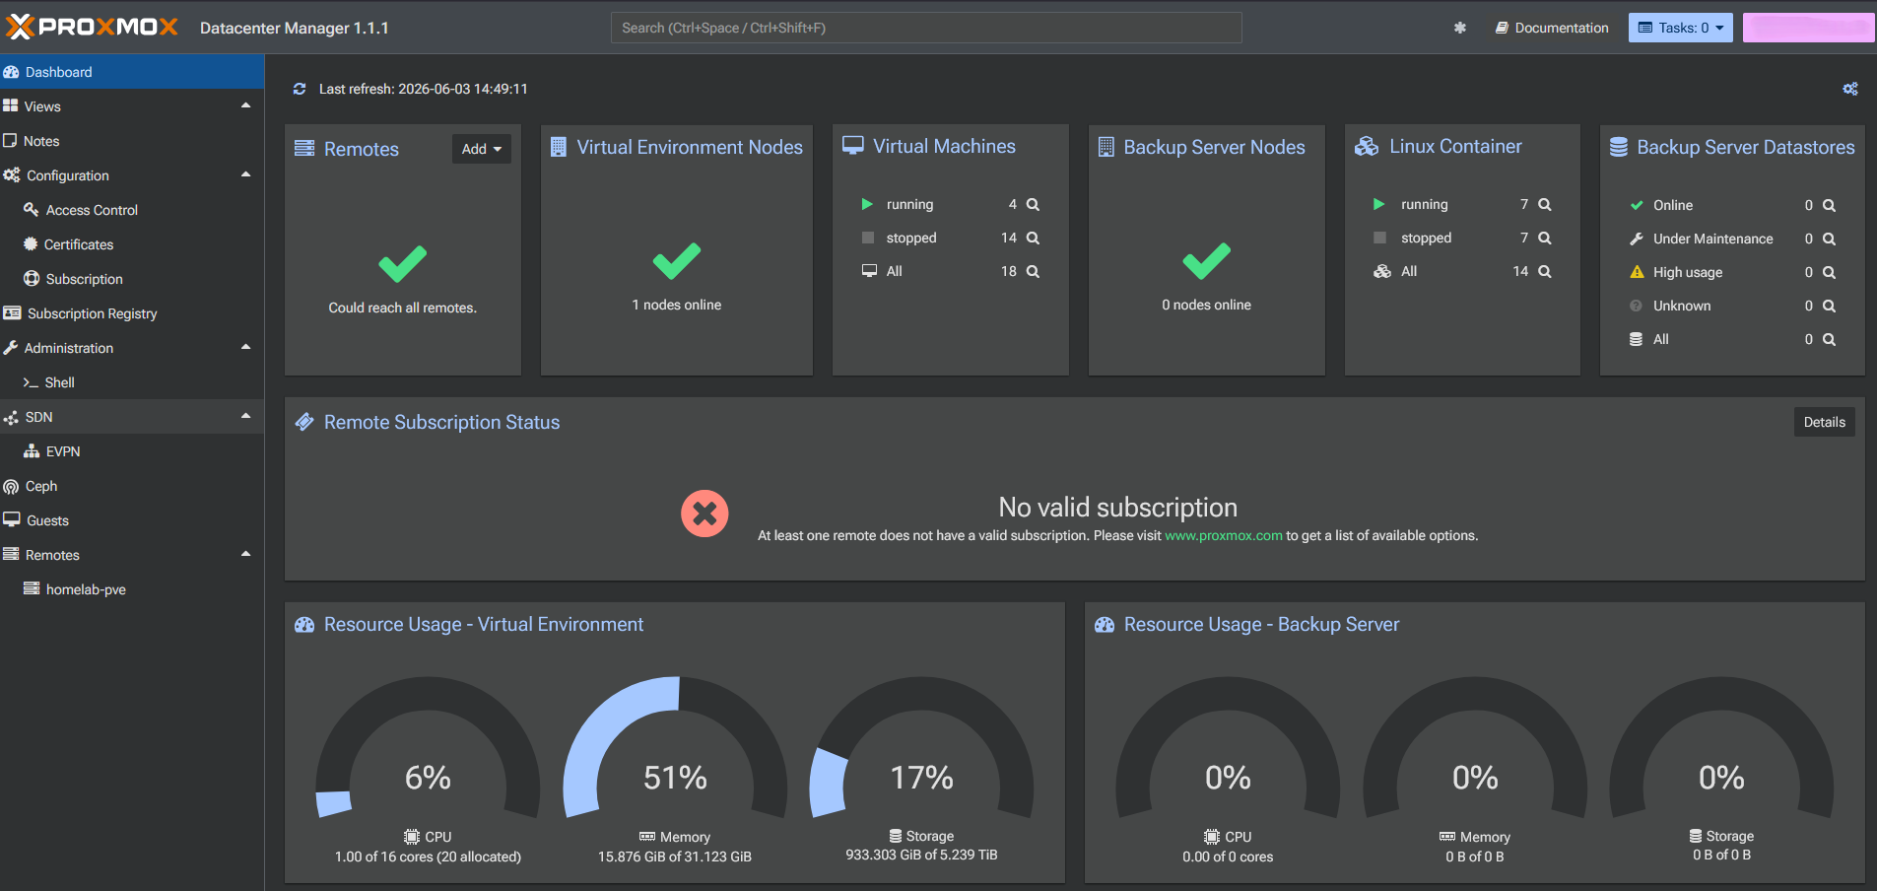Click 'Datacenter Manager 1.1.1' title text
Image resolution: width=1877 pixels, height=891 pixels.
coord(294,28)
